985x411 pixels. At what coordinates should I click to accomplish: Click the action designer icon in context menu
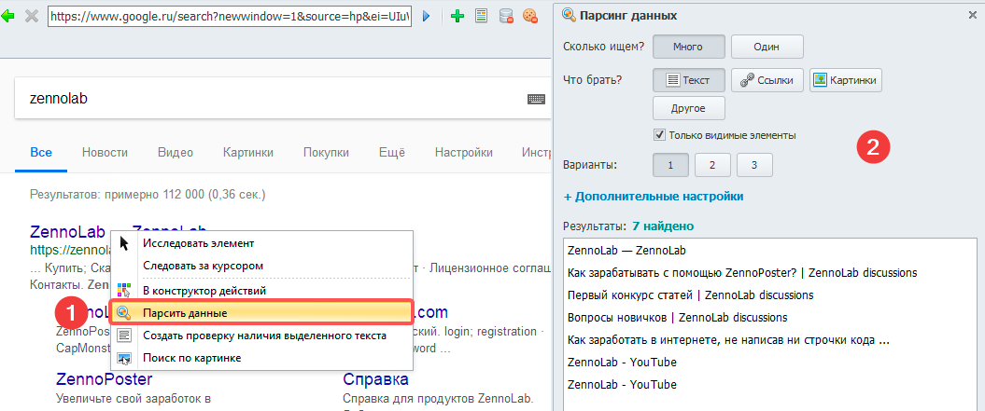(124, 290)
